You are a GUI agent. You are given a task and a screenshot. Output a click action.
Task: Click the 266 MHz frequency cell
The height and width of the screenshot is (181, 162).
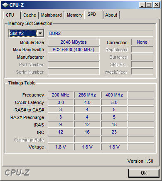click(x=87, y=95)
